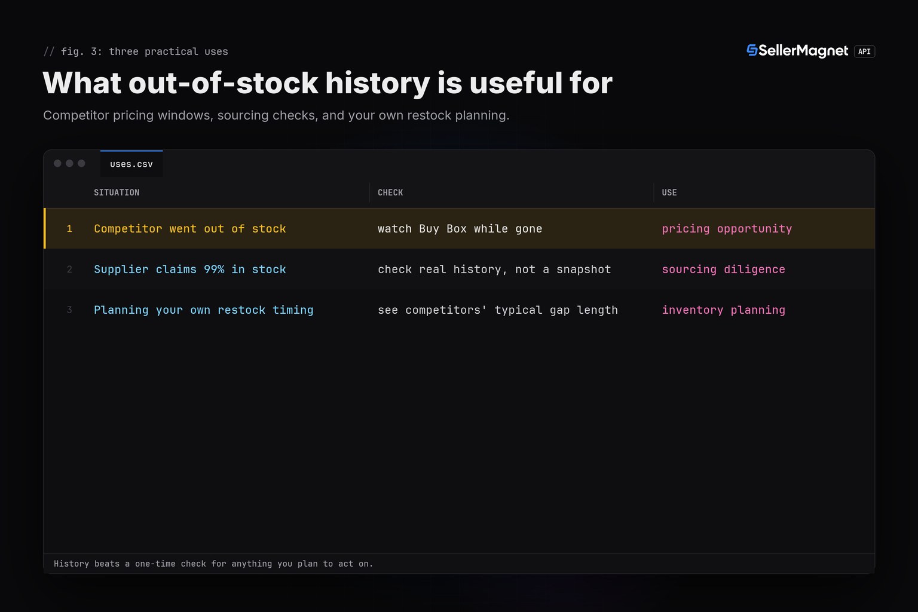Select the 'Competitor went out of stock' cell

click(x=190, y=229)
